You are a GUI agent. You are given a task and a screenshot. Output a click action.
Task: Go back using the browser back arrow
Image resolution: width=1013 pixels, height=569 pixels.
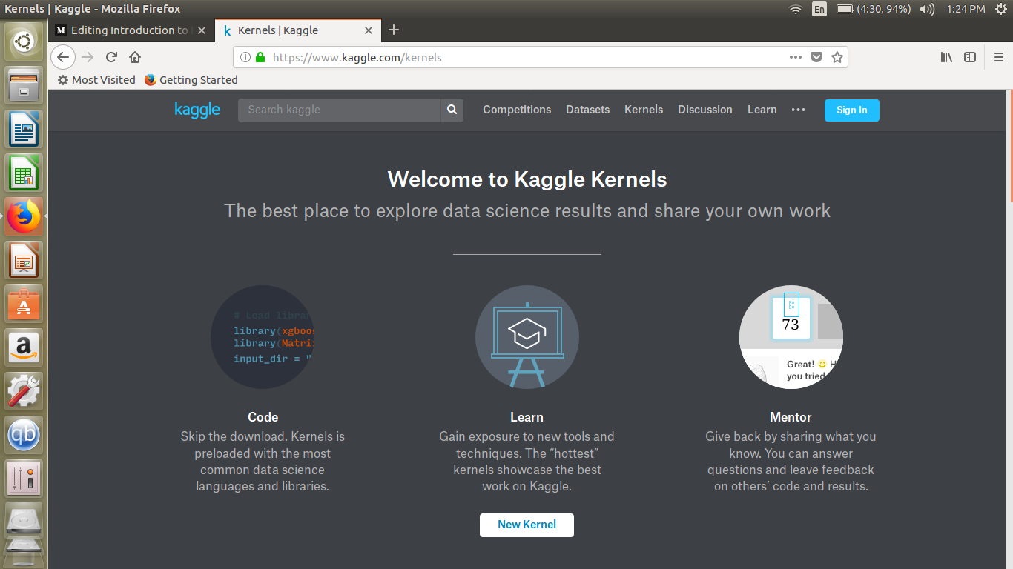pos(63,57)
